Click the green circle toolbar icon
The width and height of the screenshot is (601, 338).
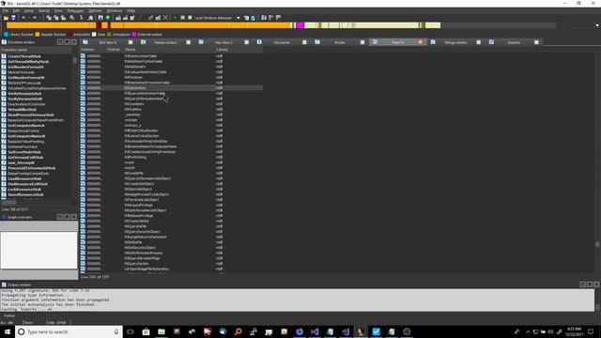(108, 18)
